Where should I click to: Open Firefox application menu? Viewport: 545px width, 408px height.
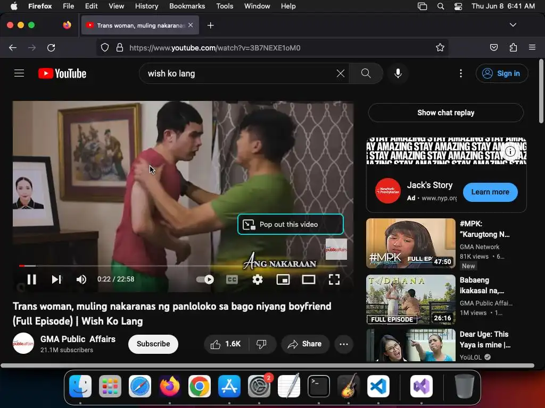click(532, 47)
